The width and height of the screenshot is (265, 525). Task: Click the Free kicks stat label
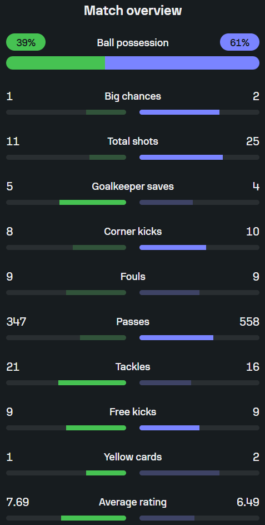(133, 412)
